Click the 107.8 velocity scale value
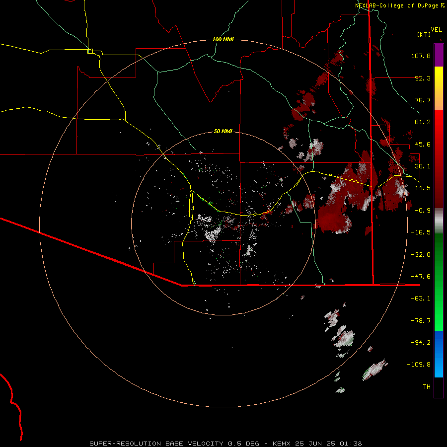The width and height of the screenshot is (447, 447). pos(421,56)
